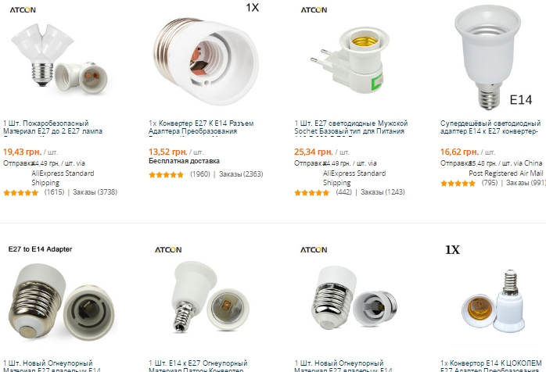Open '1x Конвертор E14 К ЦОКОЛЕМ' title link
This screenshot has height=372, width=546.
(x=491, y=367)
